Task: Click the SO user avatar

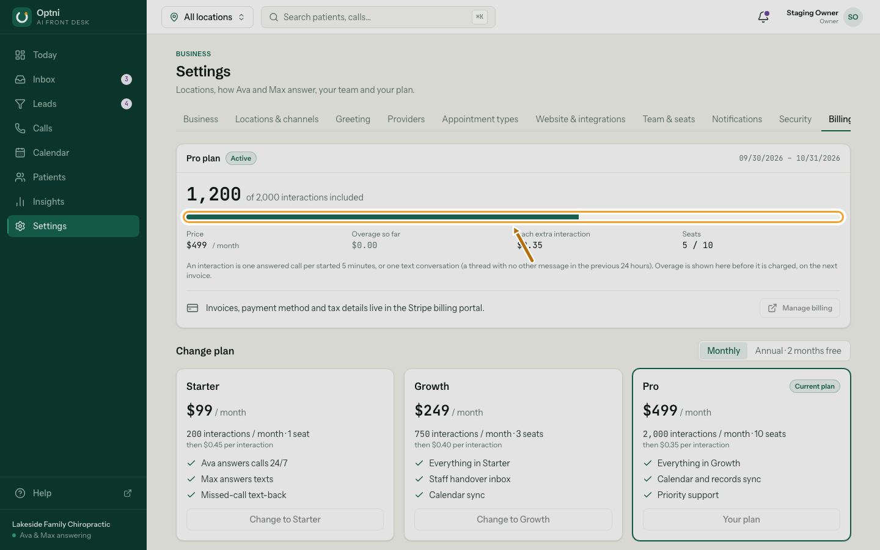Action: pos(853,17)
